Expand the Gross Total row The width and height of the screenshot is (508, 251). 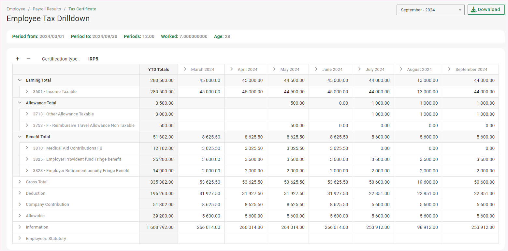pyautogui.click(x=20, y=182)
